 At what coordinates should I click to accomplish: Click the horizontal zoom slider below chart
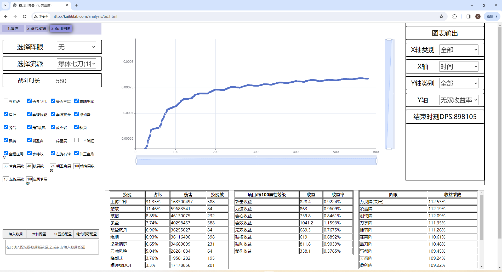[256, 161]
